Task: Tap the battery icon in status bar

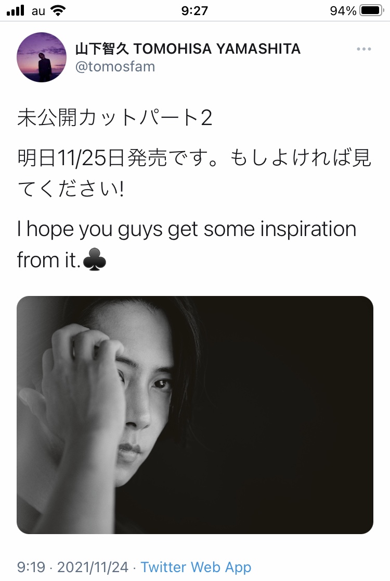Action: pyautogui.click(x=372, y=10)
